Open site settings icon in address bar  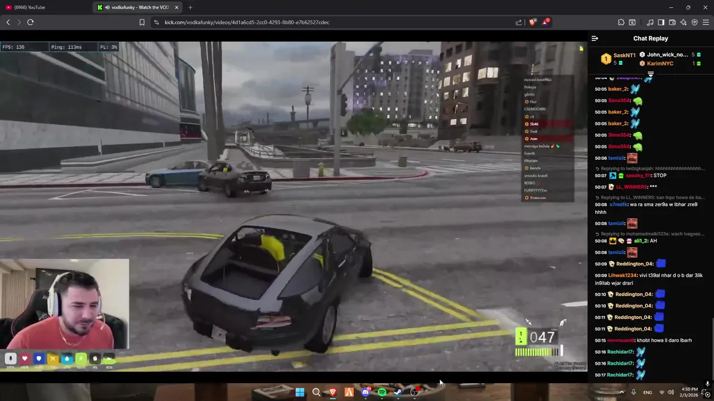(x=156, y=22)
